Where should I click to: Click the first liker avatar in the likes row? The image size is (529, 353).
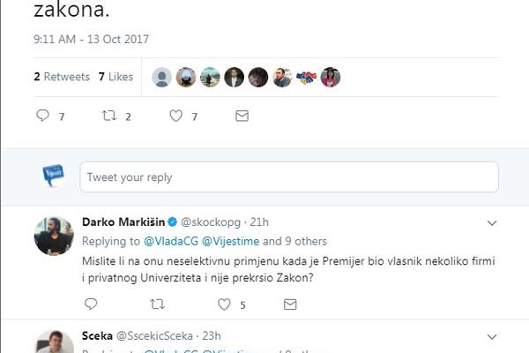(161, 77)
